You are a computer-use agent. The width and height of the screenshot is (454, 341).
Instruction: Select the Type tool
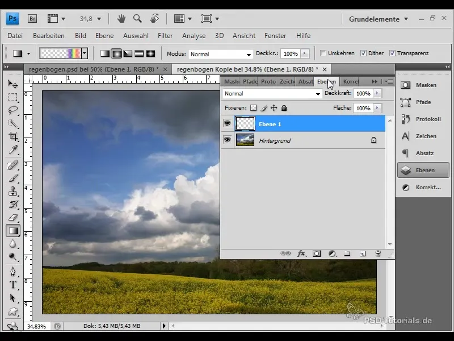click(12, 285)
